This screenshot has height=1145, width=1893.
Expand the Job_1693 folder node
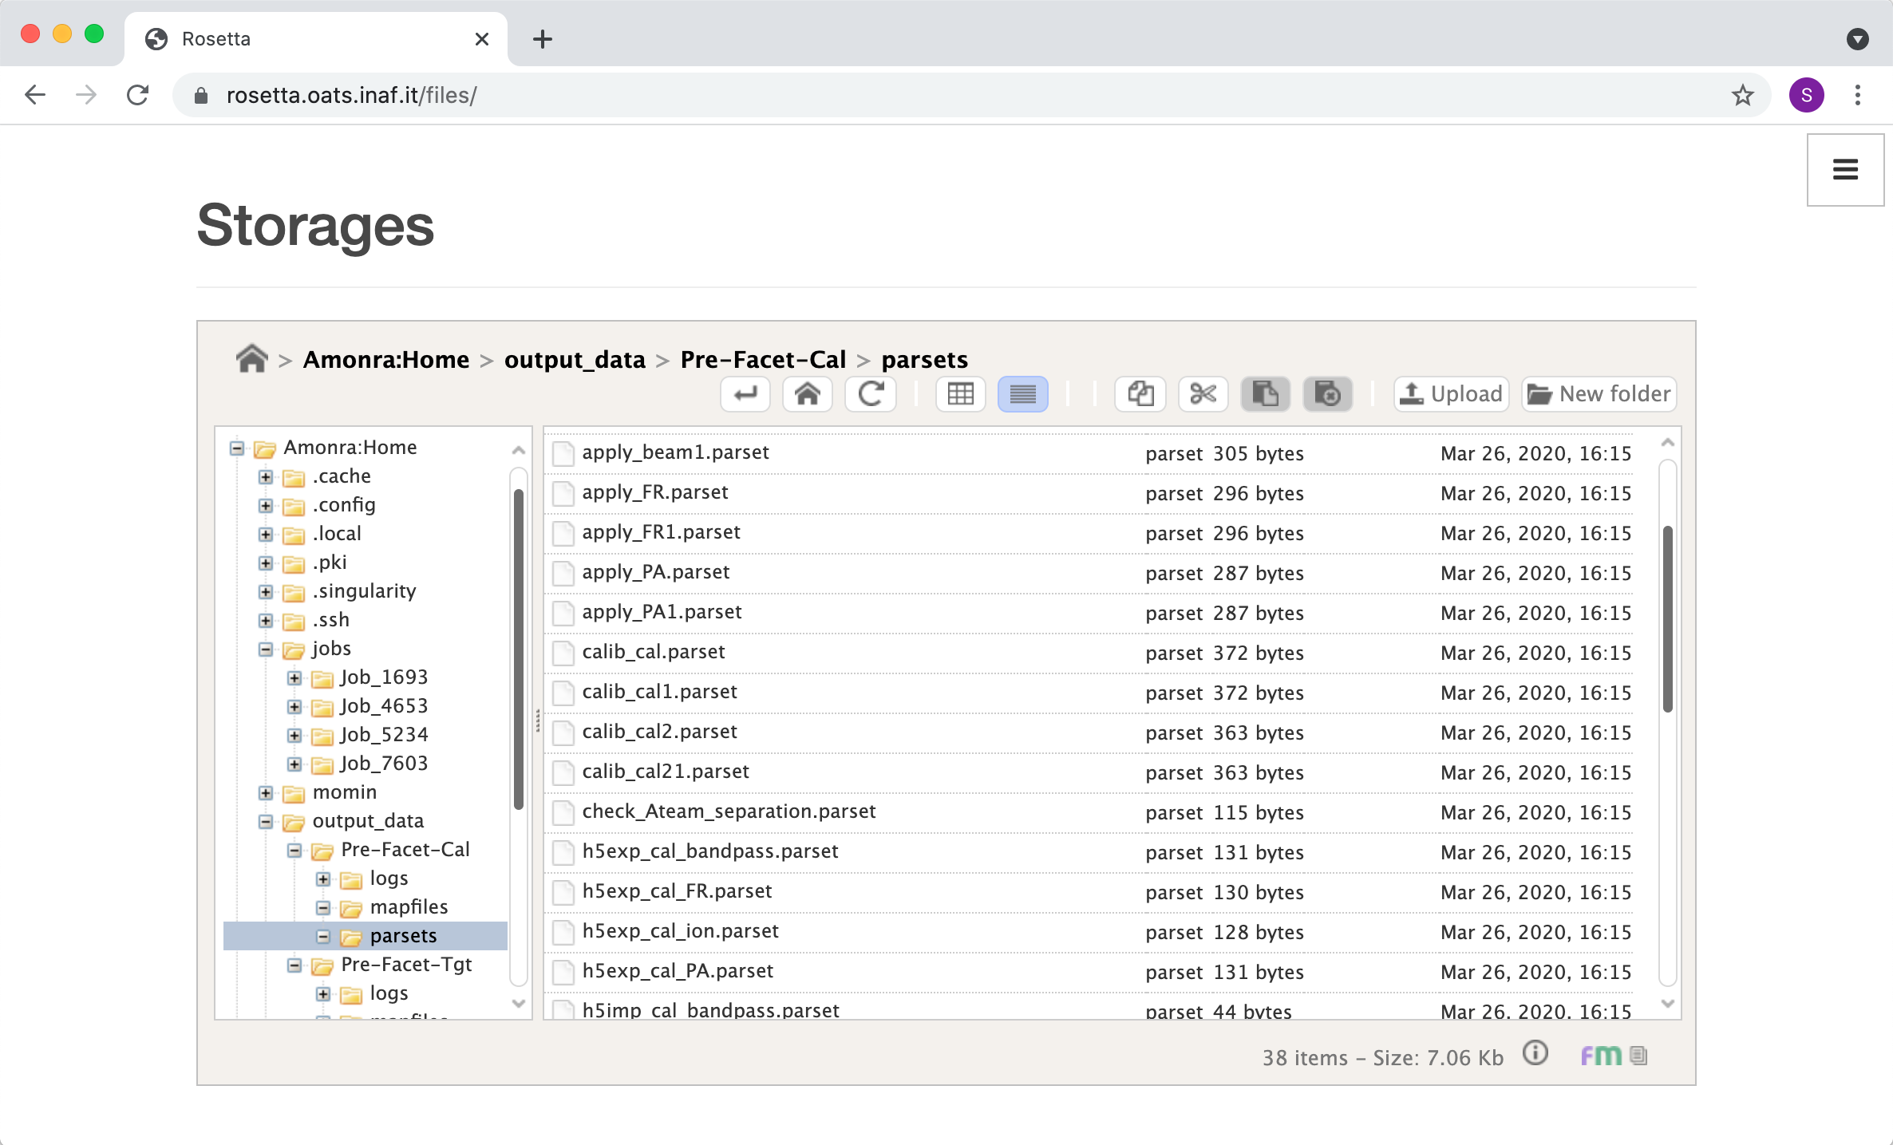(x=294, y=678)
